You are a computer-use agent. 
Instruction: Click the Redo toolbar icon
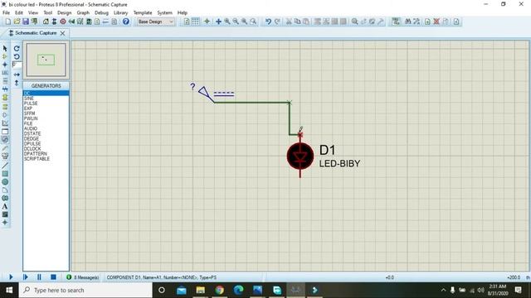pyautogui.click(x=277, y=22)
